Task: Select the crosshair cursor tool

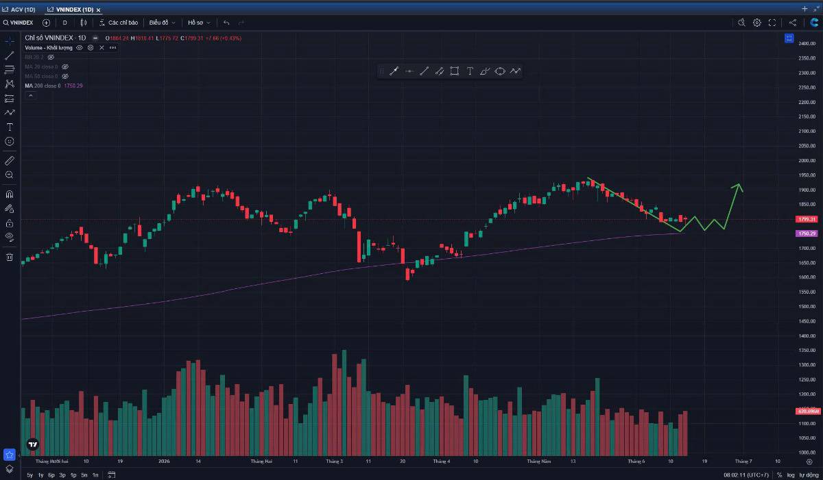Action: [10, 41]
